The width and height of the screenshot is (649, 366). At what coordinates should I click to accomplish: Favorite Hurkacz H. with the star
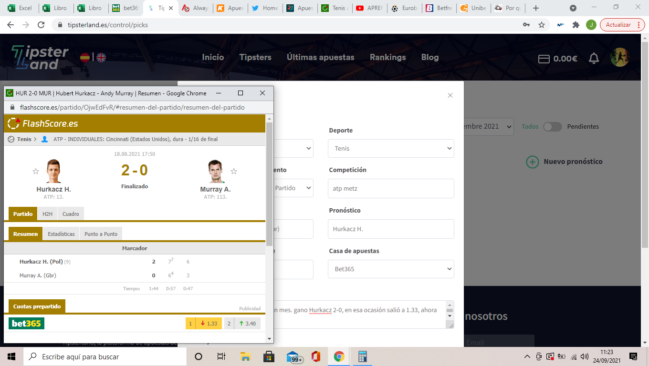coord(35,171)
